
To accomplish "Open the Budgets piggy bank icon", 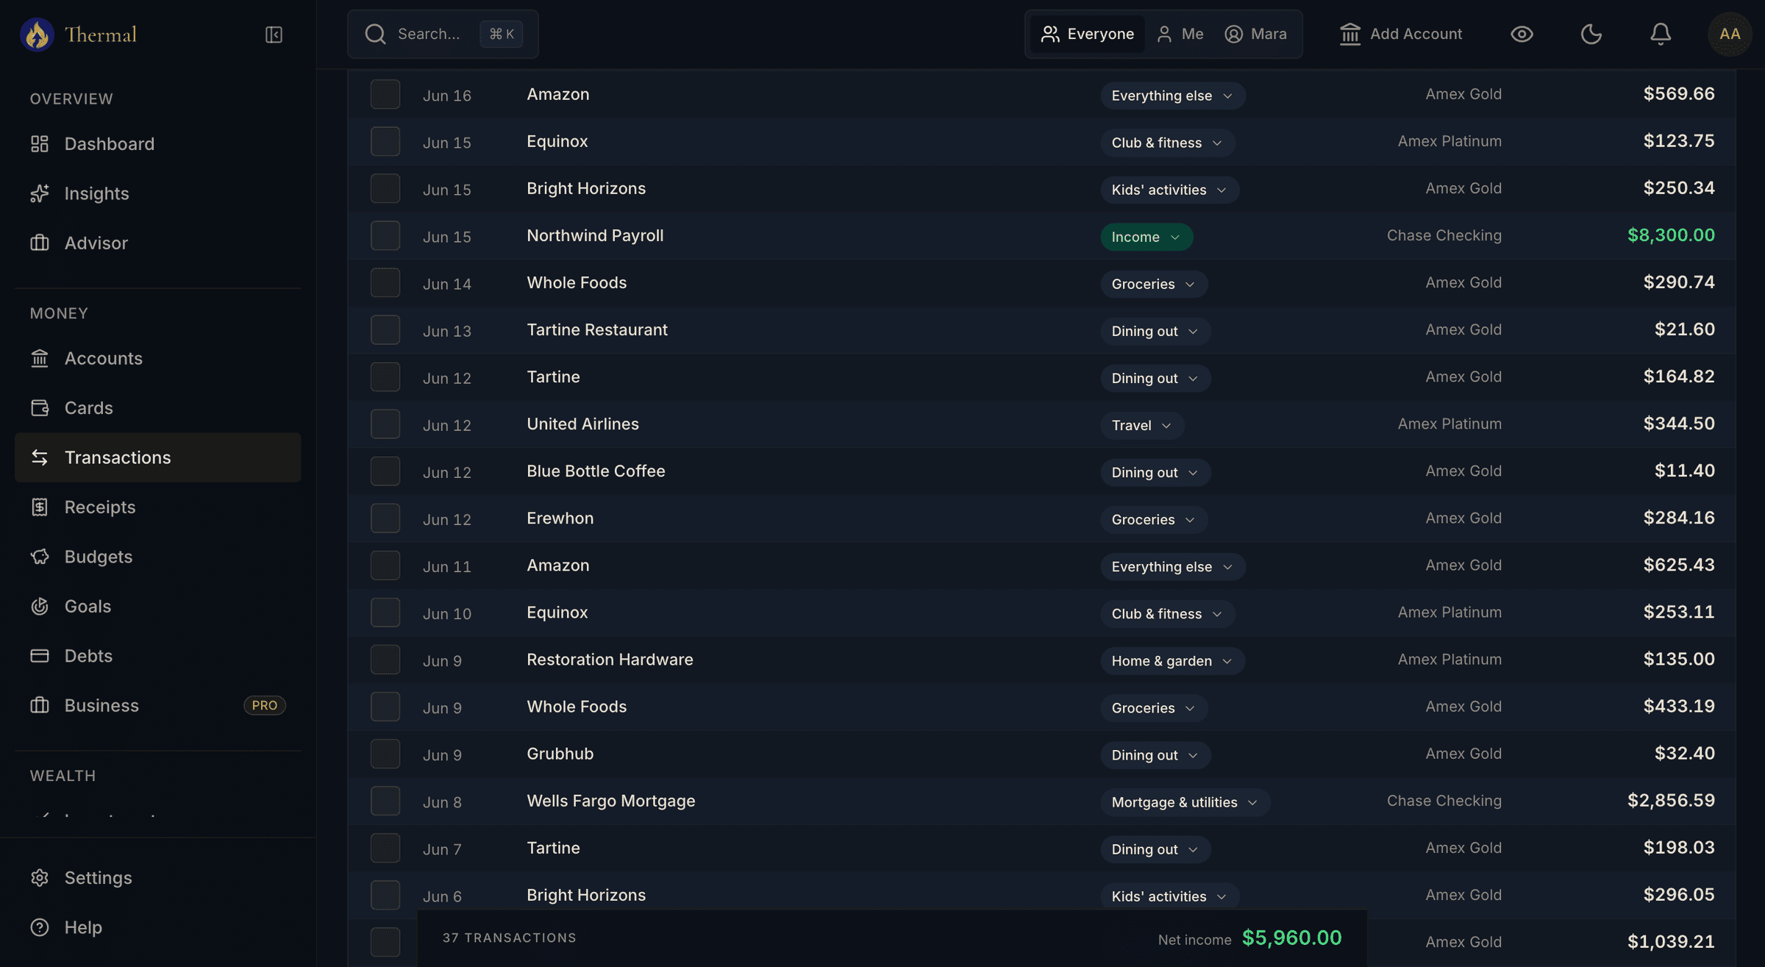I will tap(40, 557).
